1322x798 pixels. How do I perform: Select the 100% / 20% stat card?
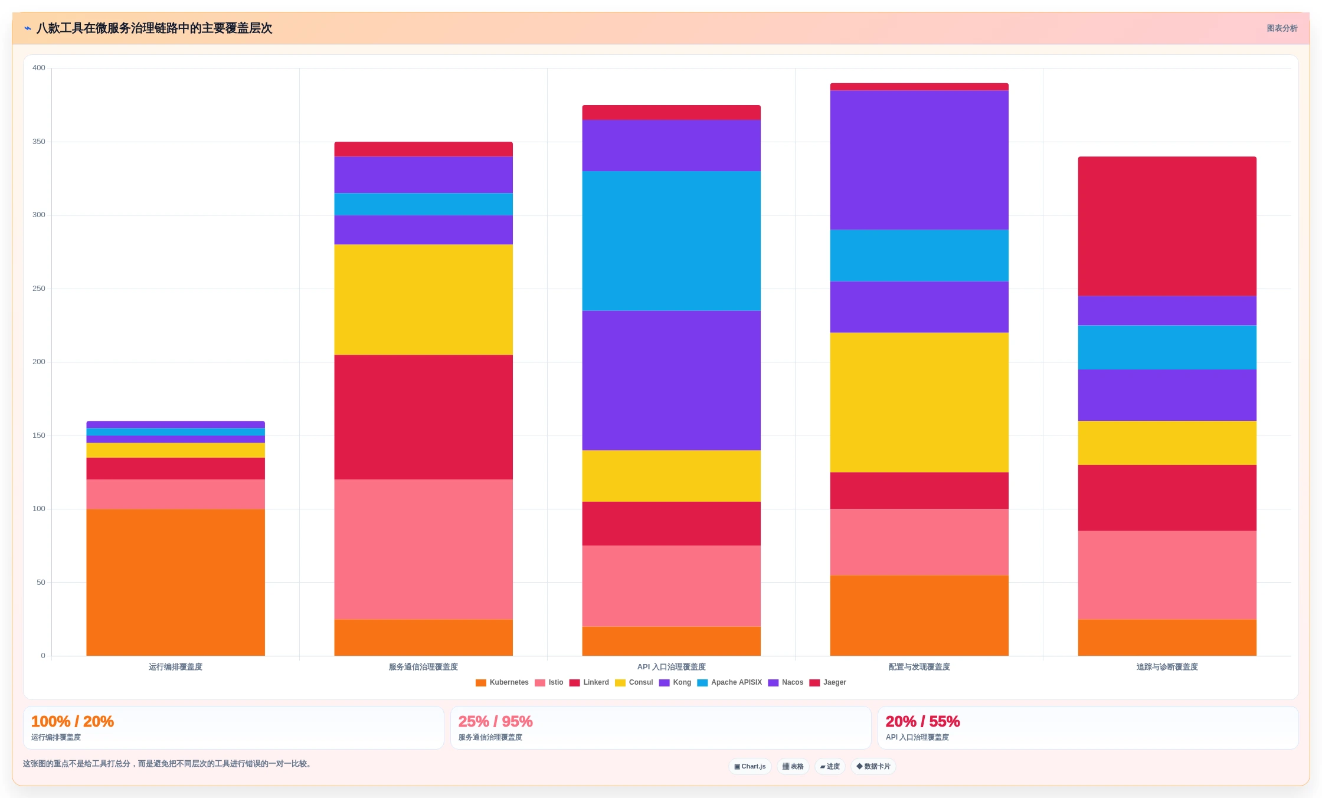[x=234, y=728]
